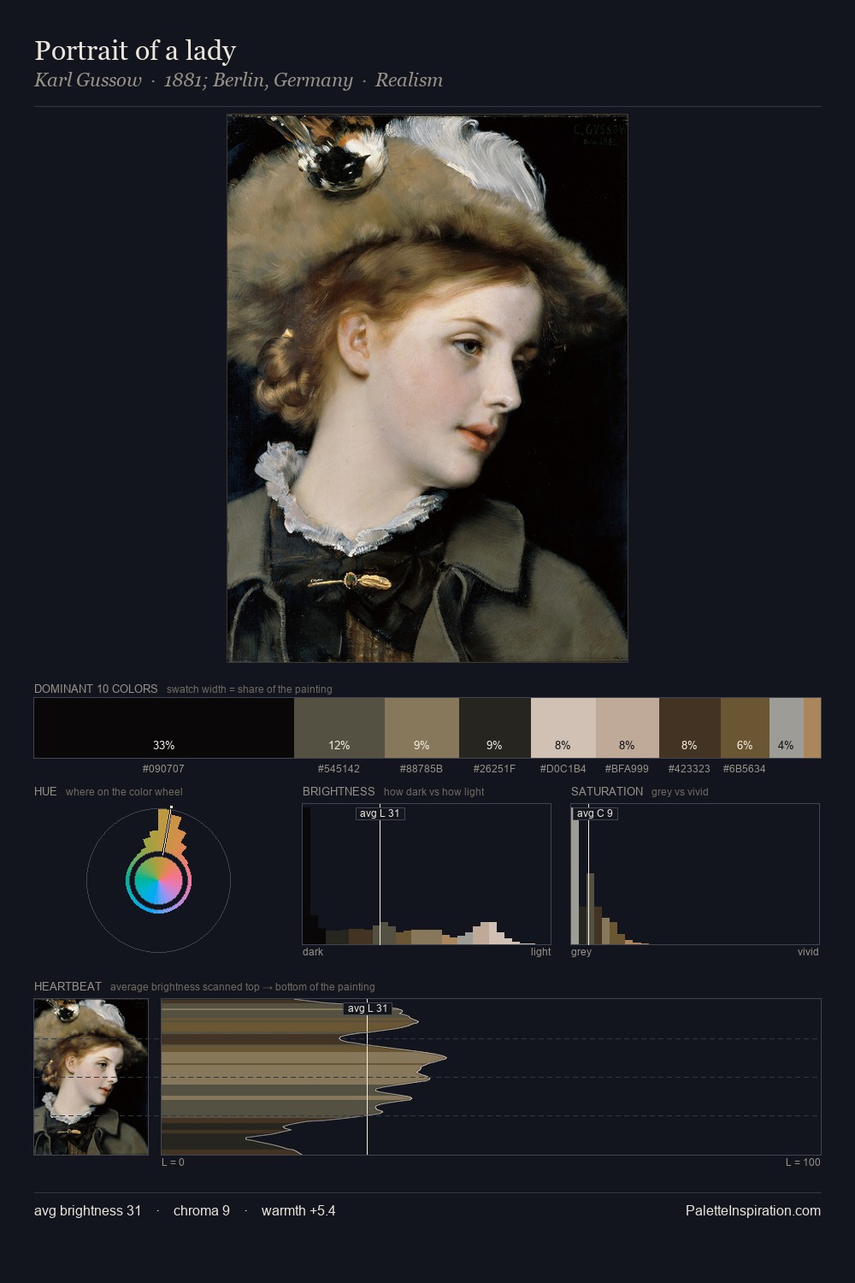Image resolution: width=855 pixels, height=1283 pixels.
Task: Click hex code '#545142'
Action: coord(339,769)
